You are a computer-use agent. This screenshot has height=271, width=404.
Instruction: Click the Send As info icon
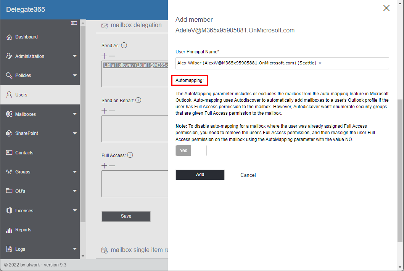coord(124,45)
